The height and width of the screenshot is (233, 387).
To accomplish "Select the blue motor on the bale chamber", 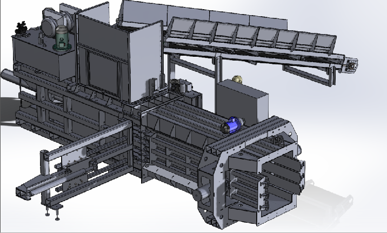I will click(x=231, y=124).
